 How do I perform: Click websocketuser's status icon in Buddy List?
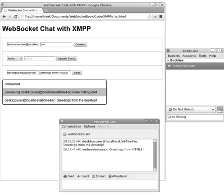[170, 66]
